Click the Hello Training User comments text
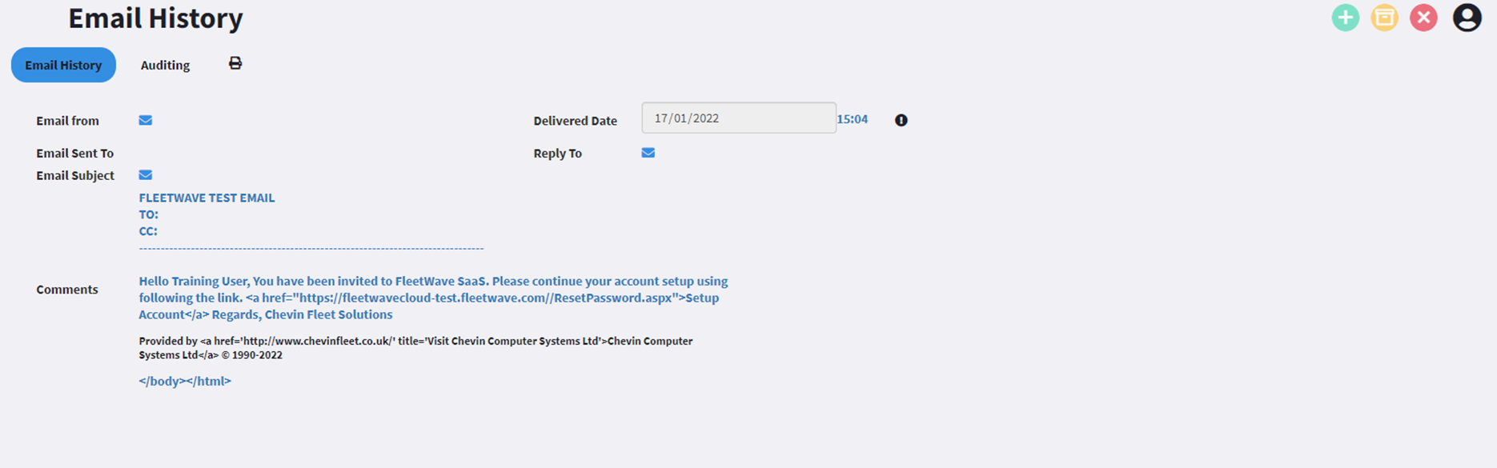Image resolution: width=1497 pixels, height=468 pixels. coord(433,298)
